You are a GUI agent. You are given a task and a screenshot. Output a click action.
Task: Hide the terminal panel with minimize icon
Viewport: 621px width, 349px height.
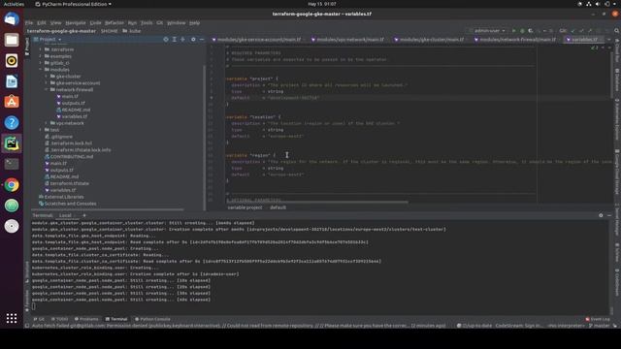[x=609, y=215]
